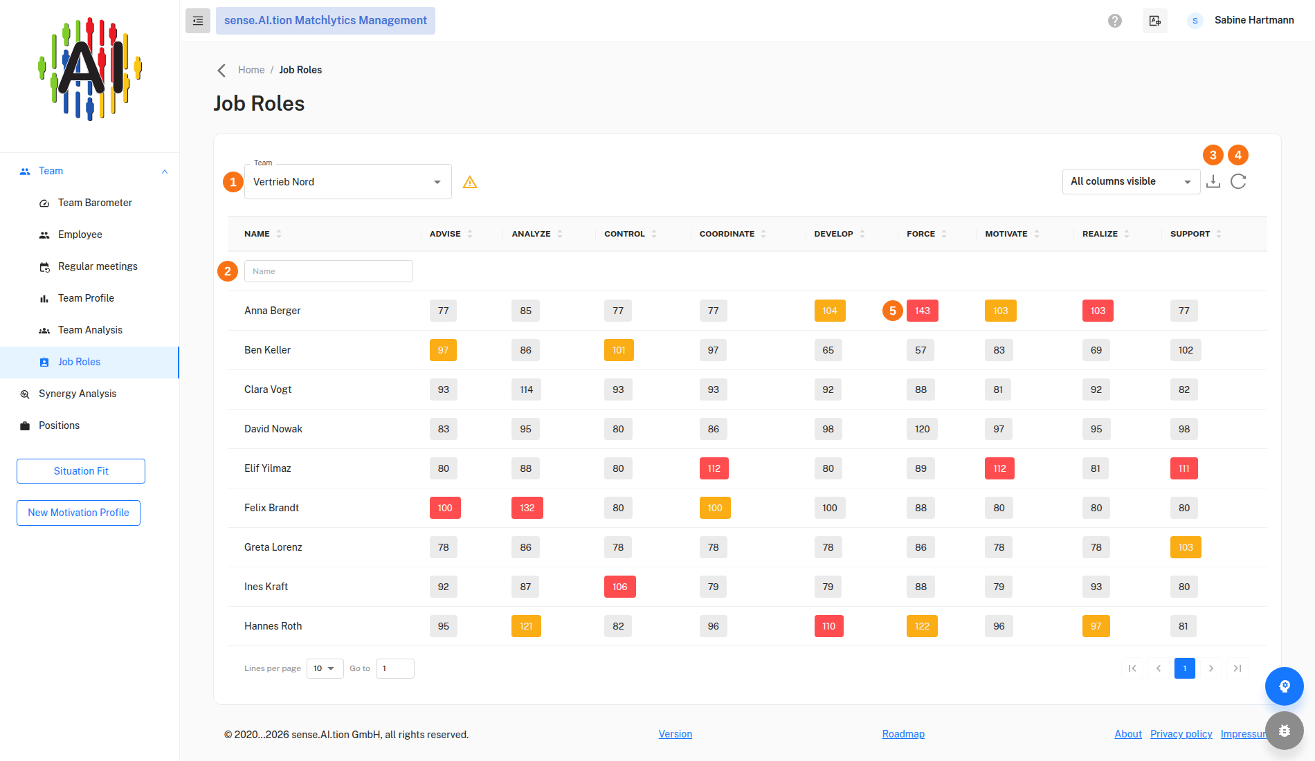Collapse the Team section in sidebar

[165, 172]
